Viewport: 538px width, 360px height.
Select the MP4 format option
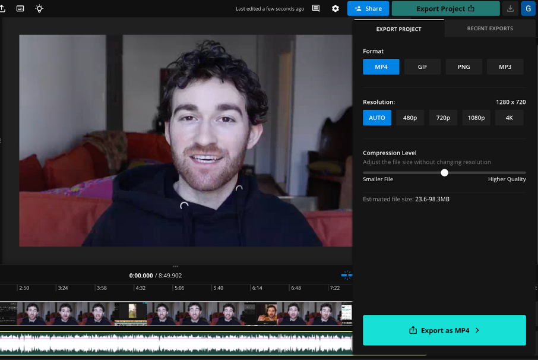click(381, 67)
